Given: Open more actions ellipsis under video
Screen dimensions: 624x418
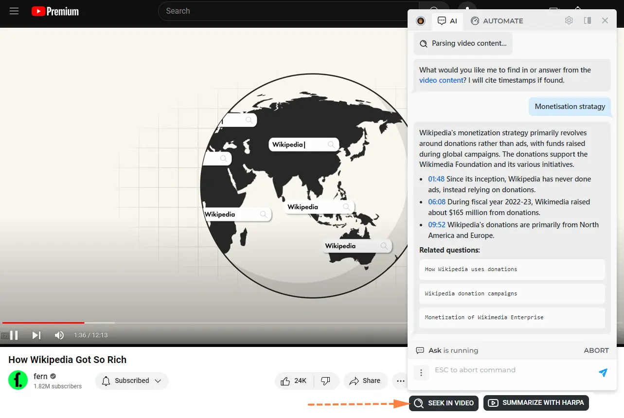Looking at the screenshot, I should tap(400, 381).
